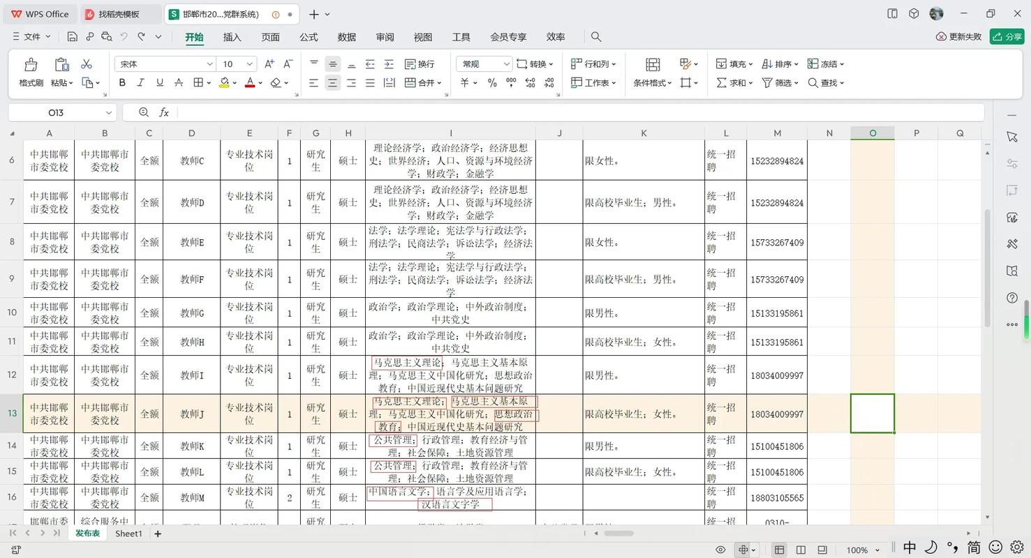Open the Worksheet (工作表) menu
Viewport: 1031px width, 558px height.
click(593, 83)
